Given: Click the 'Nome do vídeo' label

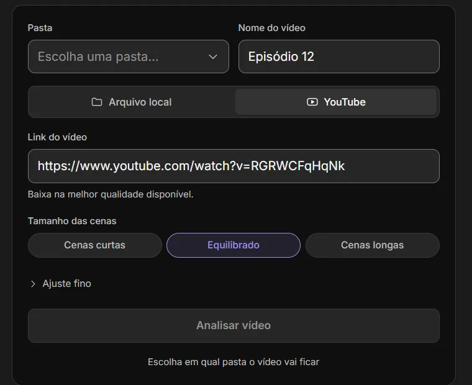Looking at the screenshot, I should pyautogui.click(x=272, y=28).
